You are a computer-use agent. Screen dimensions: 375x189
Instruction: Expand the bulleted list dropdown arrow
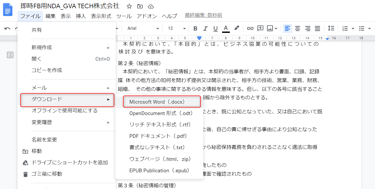(369, 29)
